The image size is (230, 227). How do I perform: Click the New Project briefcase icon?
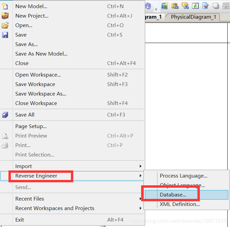point(5,16)
